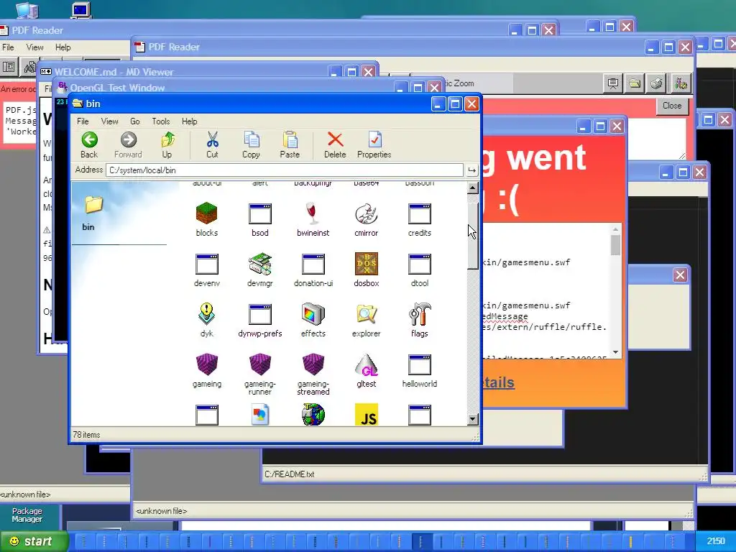Click the address bar path field
Viewport: 736px width, 552px height.
(x=285, y=170)
